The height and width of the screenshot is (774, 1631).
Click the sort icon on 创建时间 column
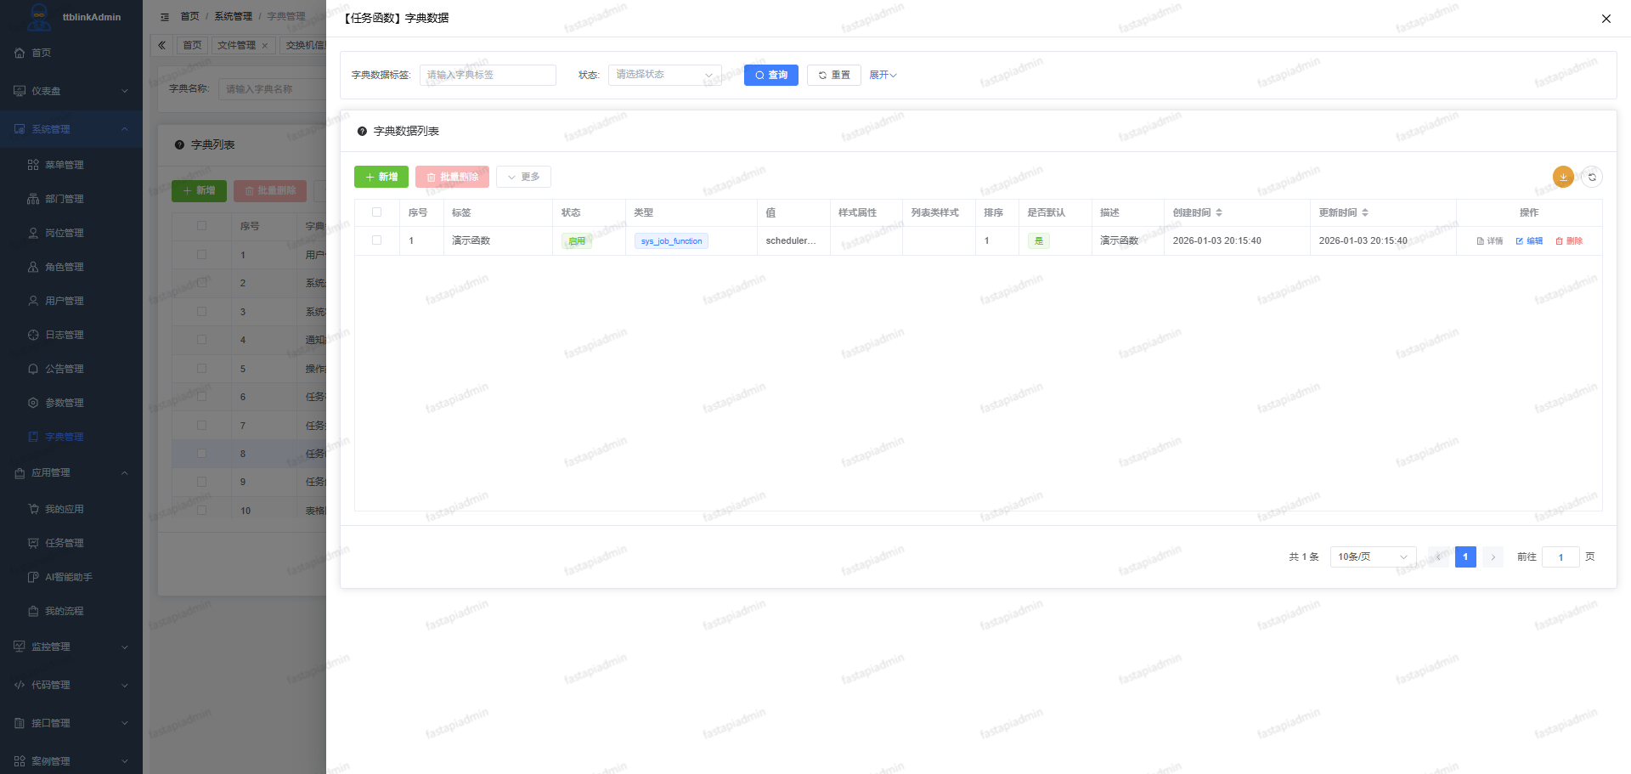pos(1219,212)
